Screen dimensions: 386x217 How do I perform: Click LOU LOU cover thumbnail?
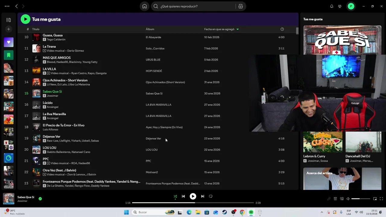coord(36,150)
